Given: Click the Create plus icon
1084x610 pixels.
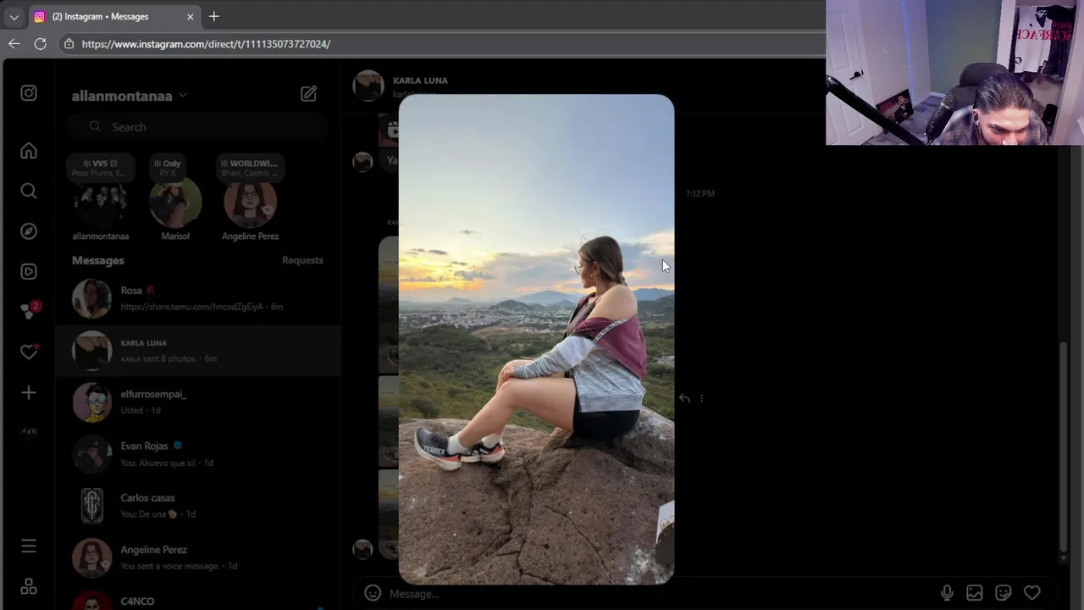Looking at the screenshot, I should [x=29, y=392].
